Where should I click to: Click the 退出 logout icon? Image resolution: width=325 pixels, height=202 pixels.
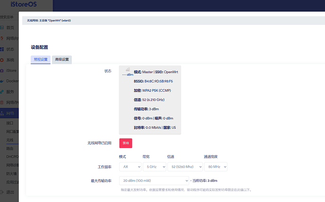point(3,192)
